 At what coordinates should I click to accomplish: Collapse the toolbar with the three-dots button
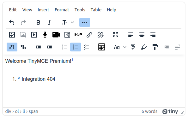click(x=85, y=22)
